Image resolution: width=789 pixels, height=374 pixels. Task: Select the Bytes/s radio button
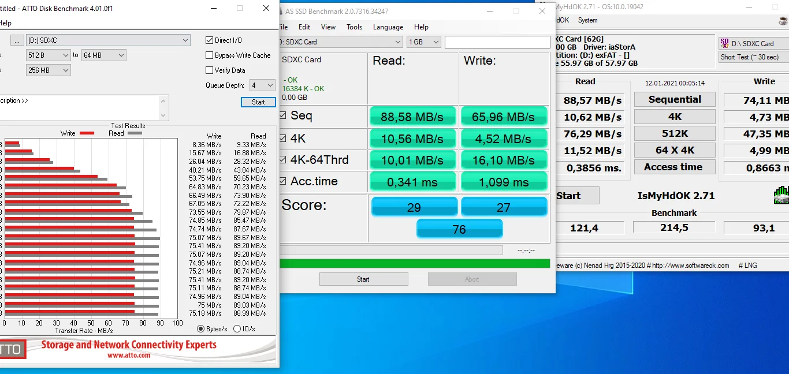click(x=201, y=329)
